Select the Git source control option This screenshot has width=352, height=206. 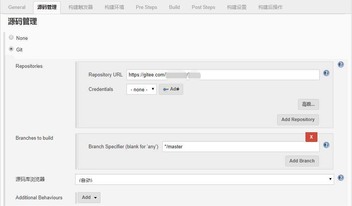pos(11,49)
